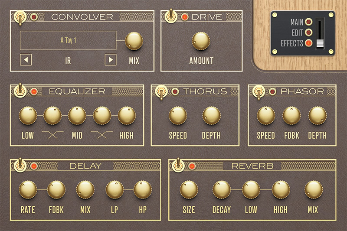Flip the Delay toggle switch

(x=20, y=166)
